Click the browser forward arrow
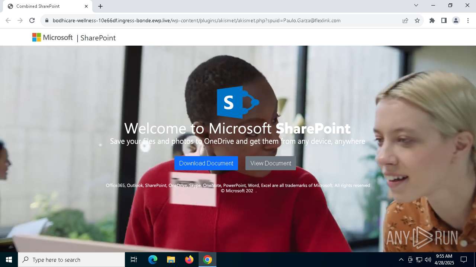The width and height of the screenshot is (476, 267). point(20,20)
